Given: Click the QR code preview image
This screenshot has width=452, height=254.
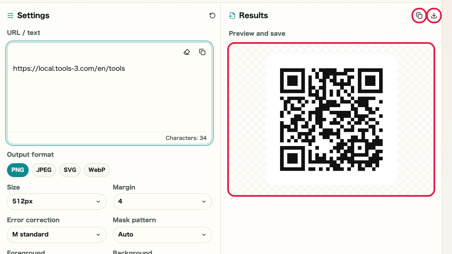Looking at the screenshot, I should click(331, 119).
